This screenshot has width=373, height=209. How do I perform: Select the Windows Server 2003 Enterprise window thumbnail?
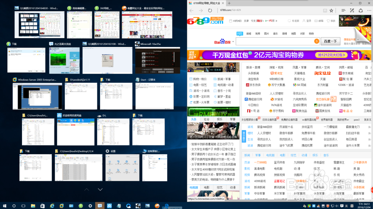click(x=37, y=96)
